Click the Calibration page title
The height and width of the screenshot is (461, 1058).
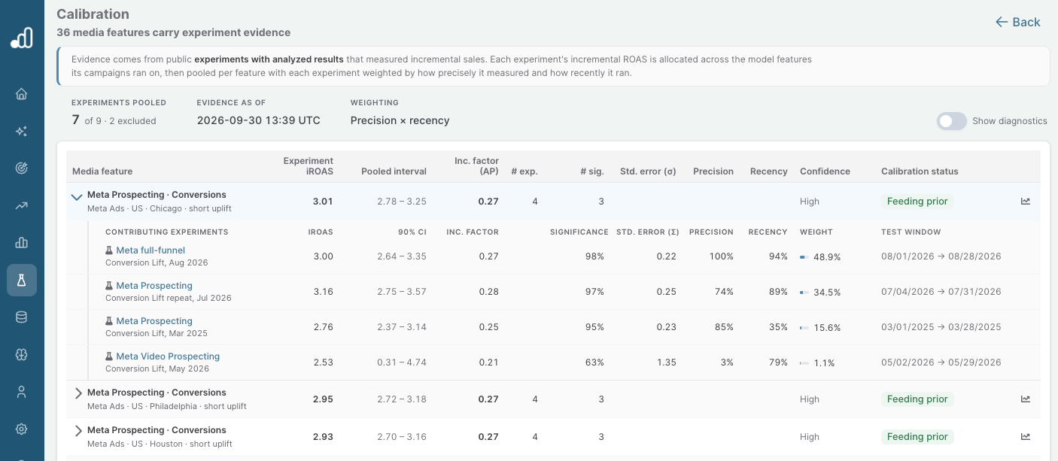pos(93,14)
